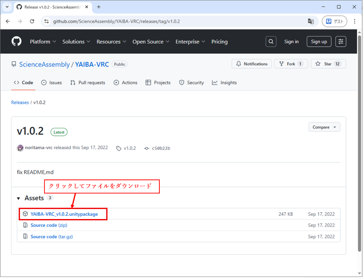Click the translate page icon

point(311,21)
